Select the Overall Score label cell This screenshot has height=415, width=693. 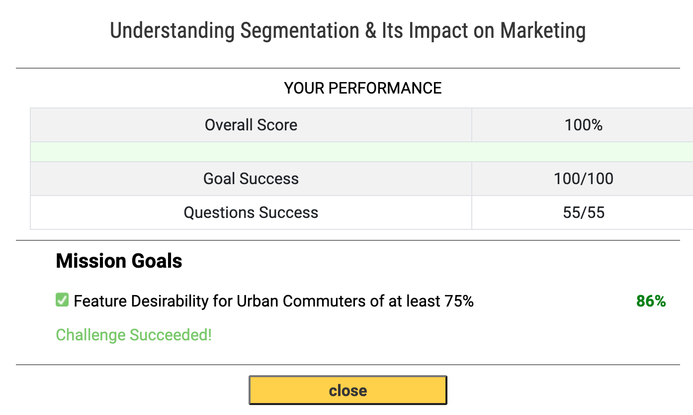pyautogui.click(x=251, y=125)
